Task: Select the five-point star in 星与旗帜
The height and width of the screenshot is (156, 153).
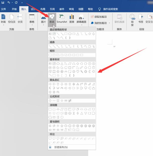Action: pyautogui.click(x=62, y=126)
